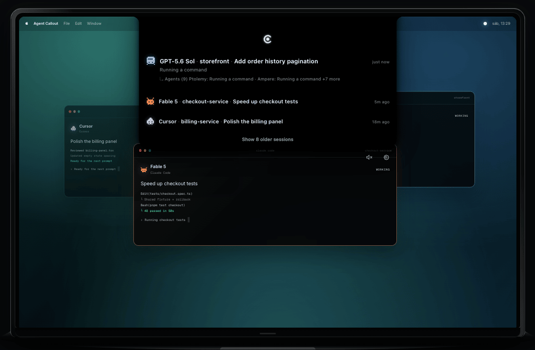Click the Cursor window prompt input line
The width and height of the screenshot is (535, 350).
tap(95, 169)
